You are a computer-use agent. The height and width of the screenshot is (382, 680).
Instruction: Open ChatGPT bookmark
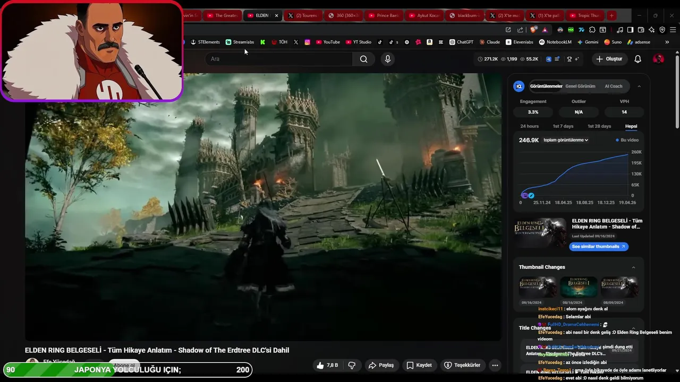coord(461,42)
